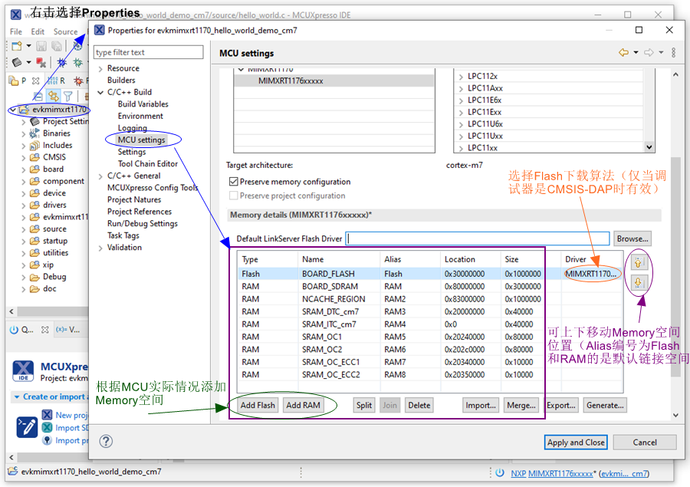Collapse the C/C++ Build tree node
Image resolution: width=690 pixels, height=487 pixels.
tap(100, 93)
